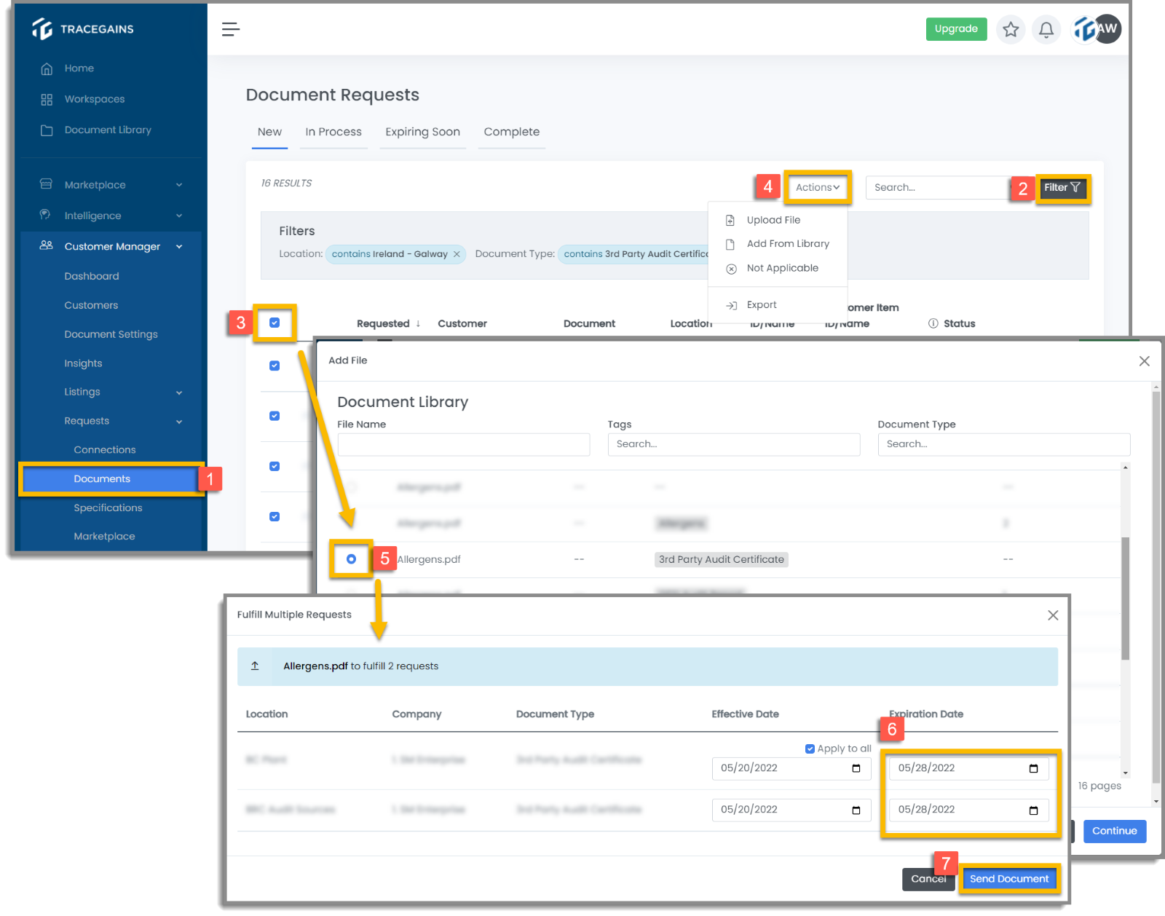Select the Allergens.pdf radio button
This screenshot has width=1165, height=916.
pos(351,559)
